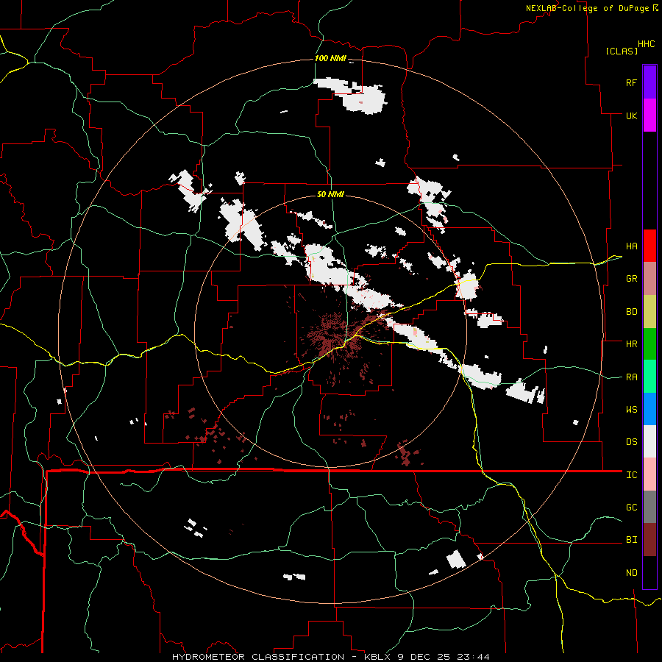Viewport: 662px width, 662px height.
Task: Select the GC gray legend swatch
Action: [649, 507]
